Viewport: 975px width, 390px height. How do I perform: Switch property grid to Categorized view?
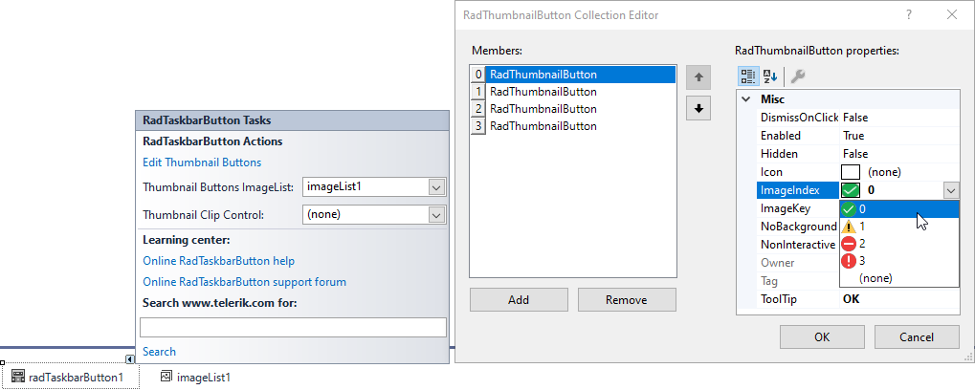coord(748,76)
